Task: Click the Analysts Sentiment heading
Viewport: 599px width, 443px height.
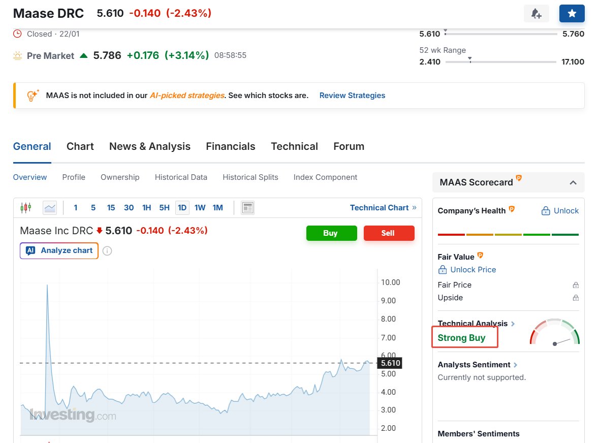Action: [474, 365]
